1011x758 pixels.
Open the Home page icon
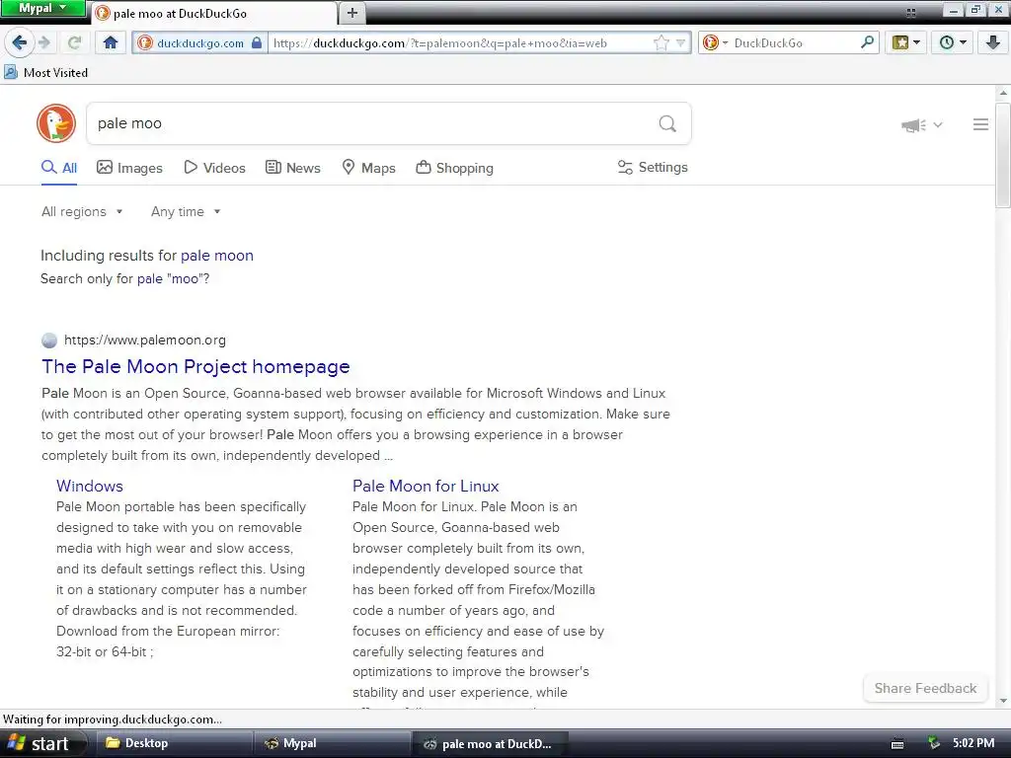(111, 42)
